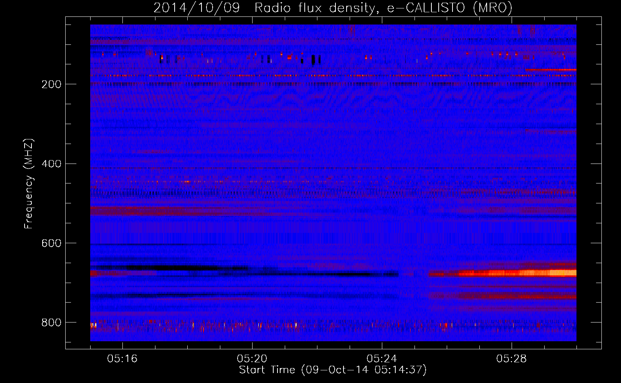This screenshot has height=383, width=621.
Task: Click the 'Start Time (09-Oct-14 05:14:37)' label
Action: coord(333,370)
